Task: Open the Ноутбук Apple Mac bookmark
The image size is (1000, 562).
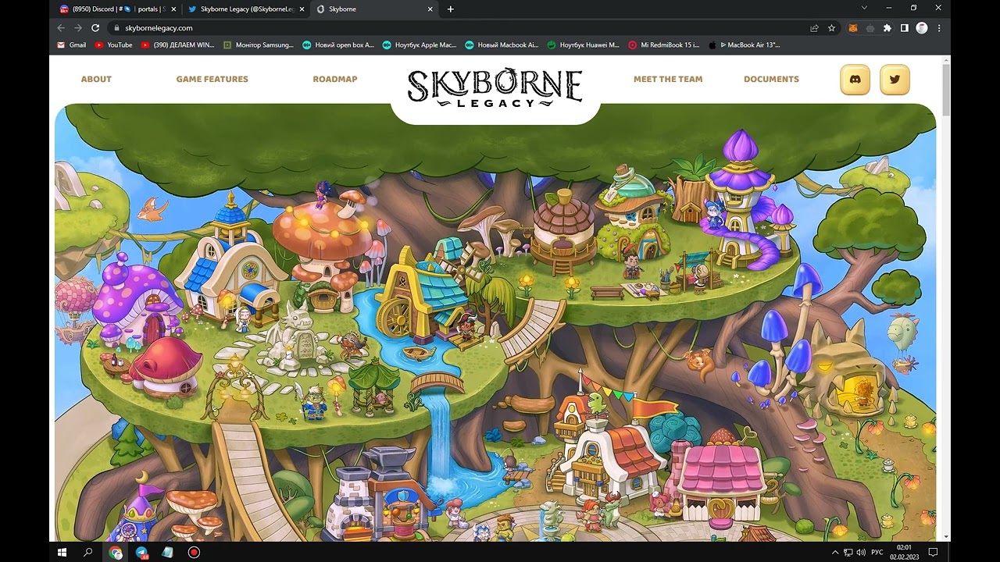Action: [x=420, y=44]
